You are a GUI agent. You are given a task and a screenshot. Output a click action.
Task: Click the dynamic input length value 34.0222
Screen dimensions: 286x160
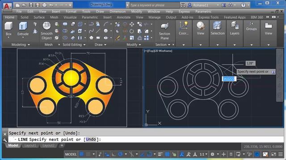229,79
